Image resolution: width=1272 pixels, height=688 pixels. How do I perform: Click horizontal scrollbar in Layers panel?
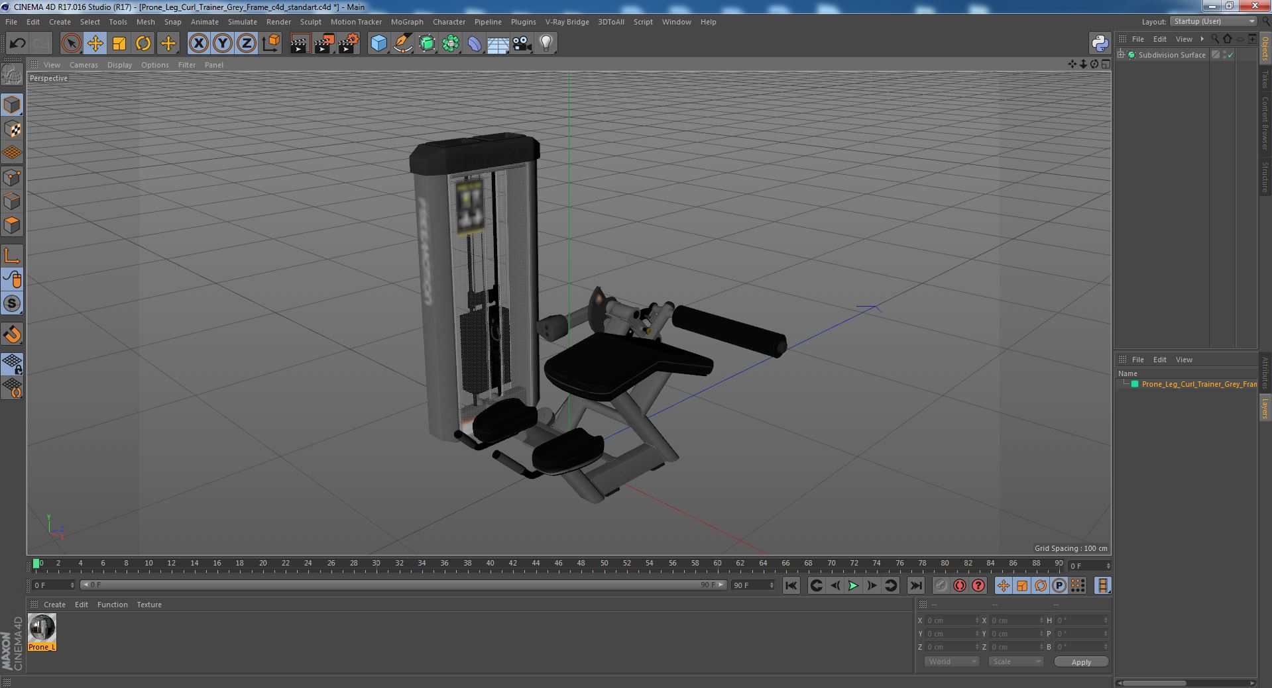click(1153, 683)
